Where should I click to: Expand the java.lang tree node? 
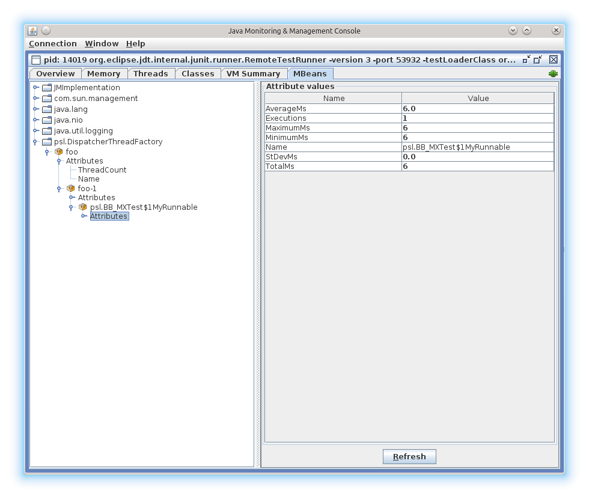point(36,109)
